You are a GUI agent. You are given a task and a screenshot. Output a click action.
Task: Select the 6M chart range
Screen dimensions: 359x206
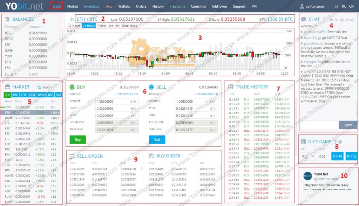tap(117, 26)
